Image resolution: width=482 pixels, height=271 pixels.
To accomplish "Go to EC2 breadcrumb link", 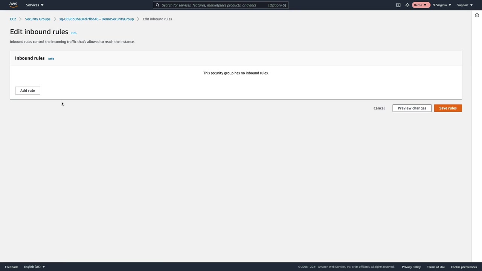I will click(x=13, y=19).
